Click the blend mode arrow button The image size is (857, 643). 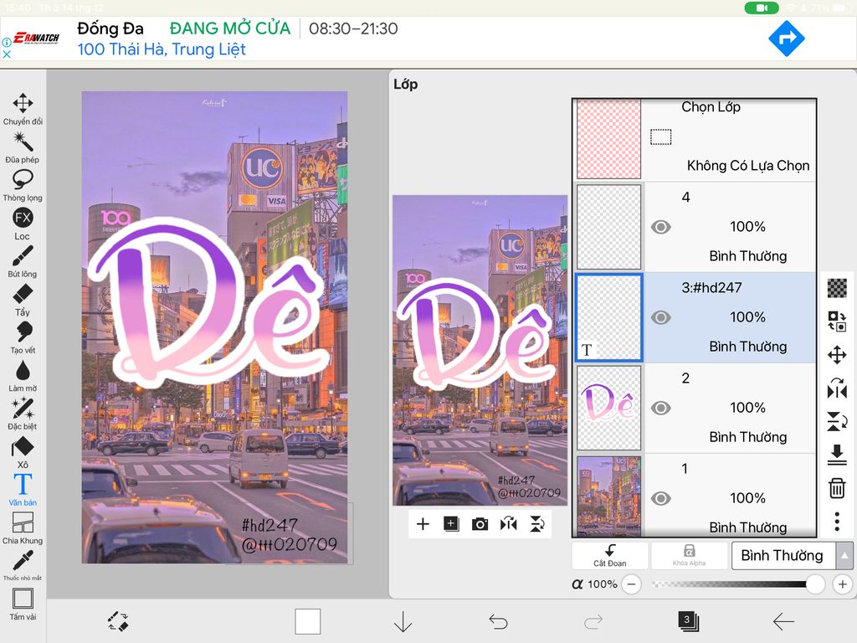(x=844, y=556)
